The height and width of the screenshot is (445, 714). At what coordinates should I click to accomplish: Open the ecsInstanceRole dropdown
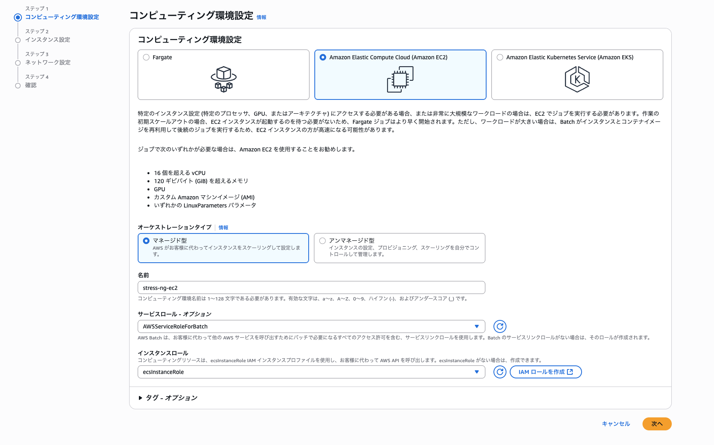[x=312, y=372]
